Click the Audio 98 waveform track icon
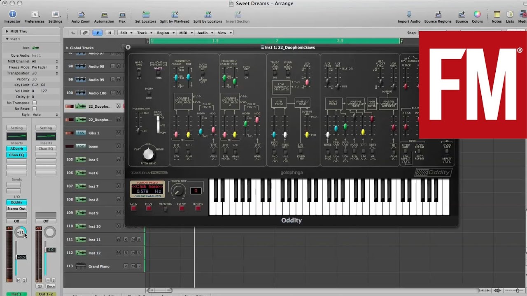Image resolution: width=527 pixels, height=296 pixels. [81, 66]
